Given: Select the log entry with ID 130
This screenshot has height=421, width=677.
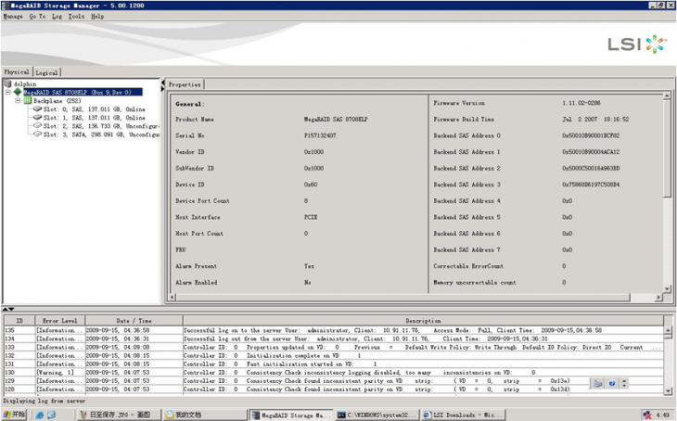Looking at the screenshot, I should (278, 372).
